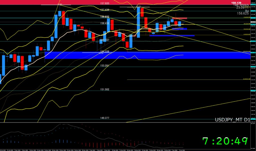Select the 153.281 price level label
Image resolution: width=256 pixels, height=151 pixels.
pos(105,65)
